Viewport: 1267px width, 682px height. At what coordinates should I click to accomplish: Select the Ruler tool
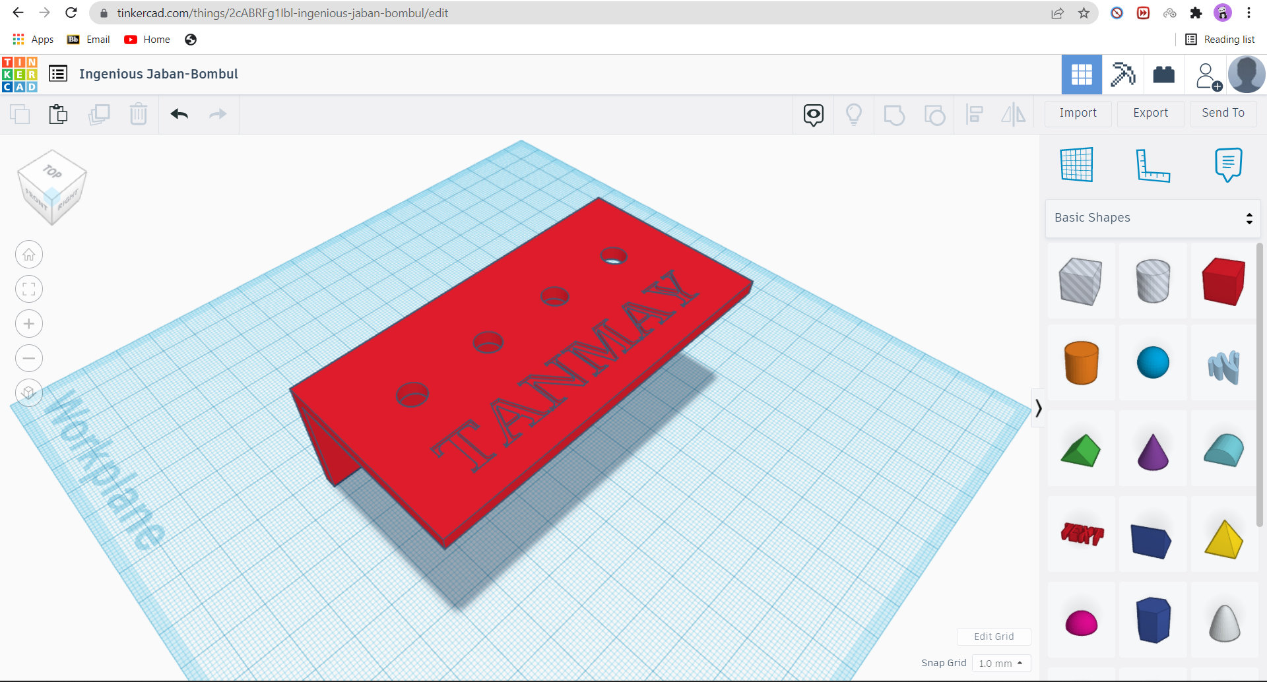1153,165
